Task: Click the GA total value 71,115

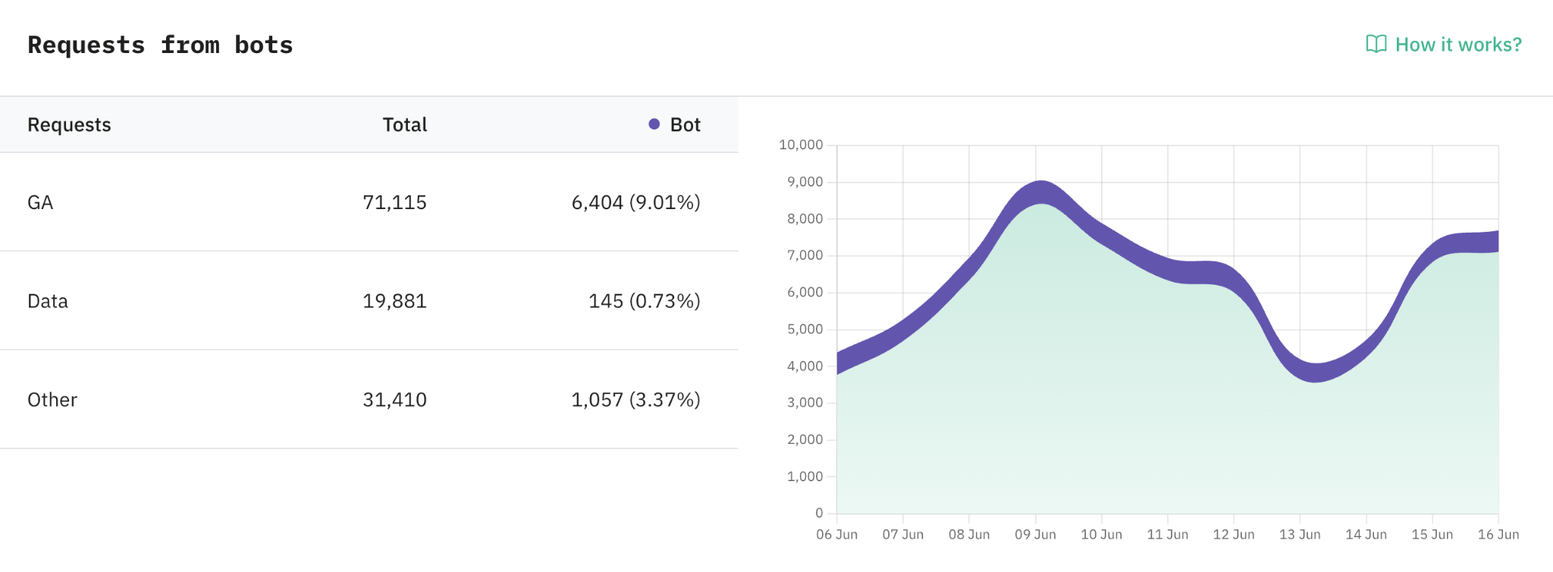Action: point(394,202)
